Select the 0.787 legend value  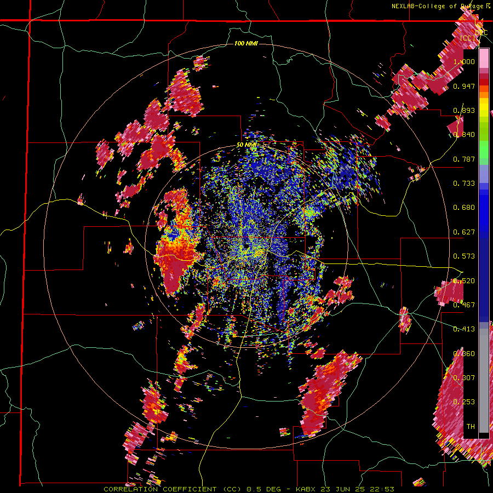coord(464,159)
